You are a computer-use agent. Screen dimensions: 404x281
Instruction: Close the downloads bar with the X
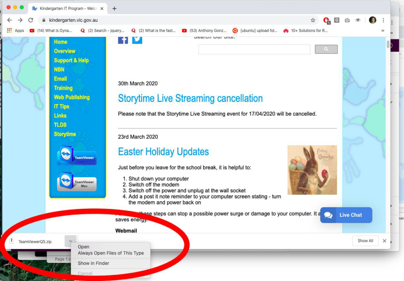(x=384, y=241)
